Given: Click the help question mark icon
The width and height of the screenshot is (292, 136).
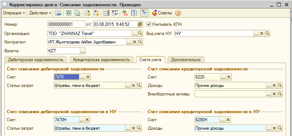Looking at the screenshot, I should (x=178, y=13).
